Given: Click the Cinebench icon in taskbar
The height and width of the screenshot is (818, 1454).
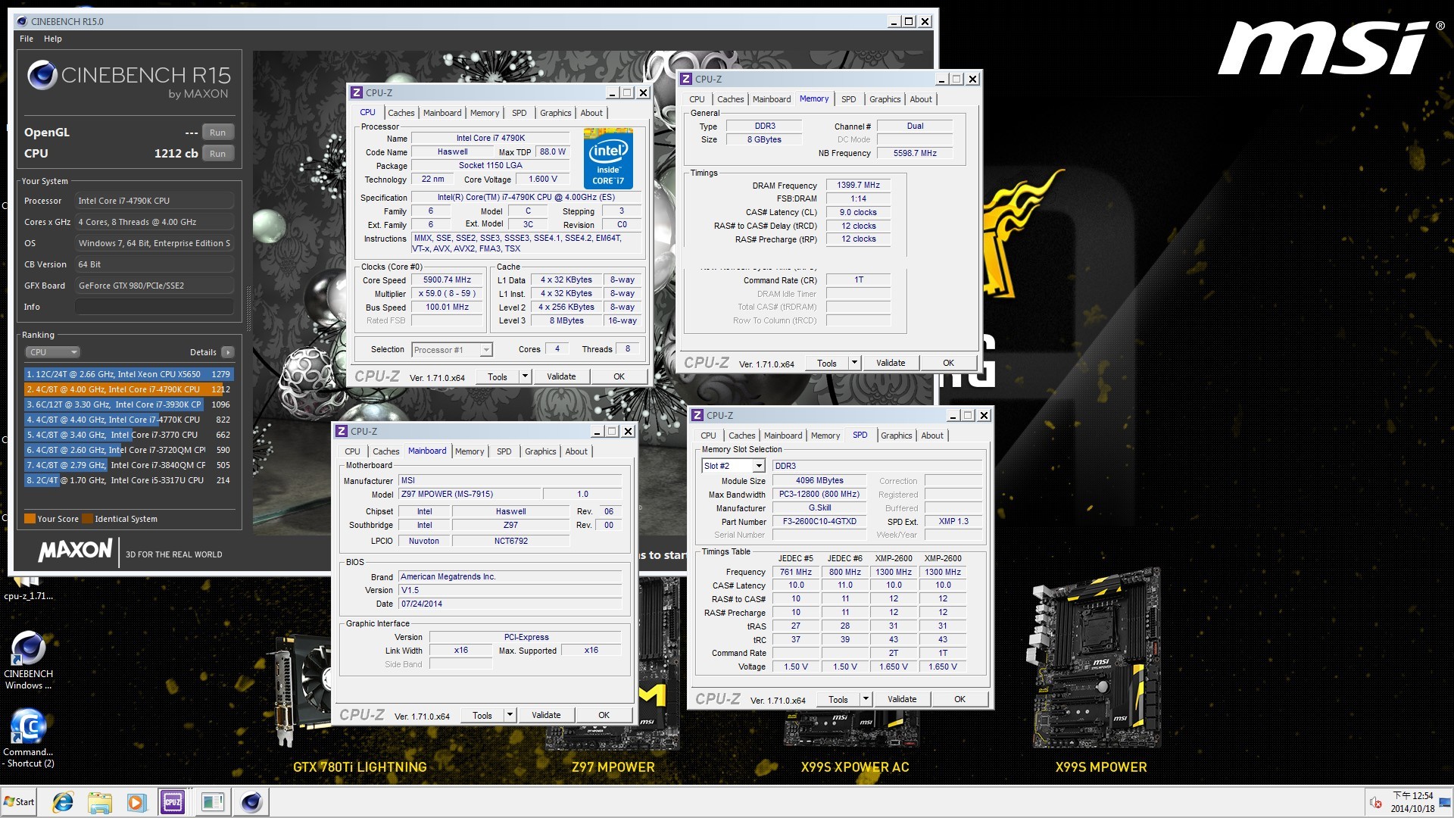Looking at the screenshot, I should click(x=251, y=802).
